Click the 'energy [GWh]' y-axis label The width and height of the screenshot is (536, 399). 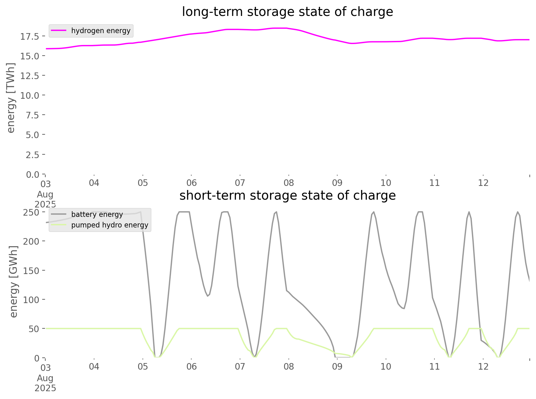click(x=13, y=282)
